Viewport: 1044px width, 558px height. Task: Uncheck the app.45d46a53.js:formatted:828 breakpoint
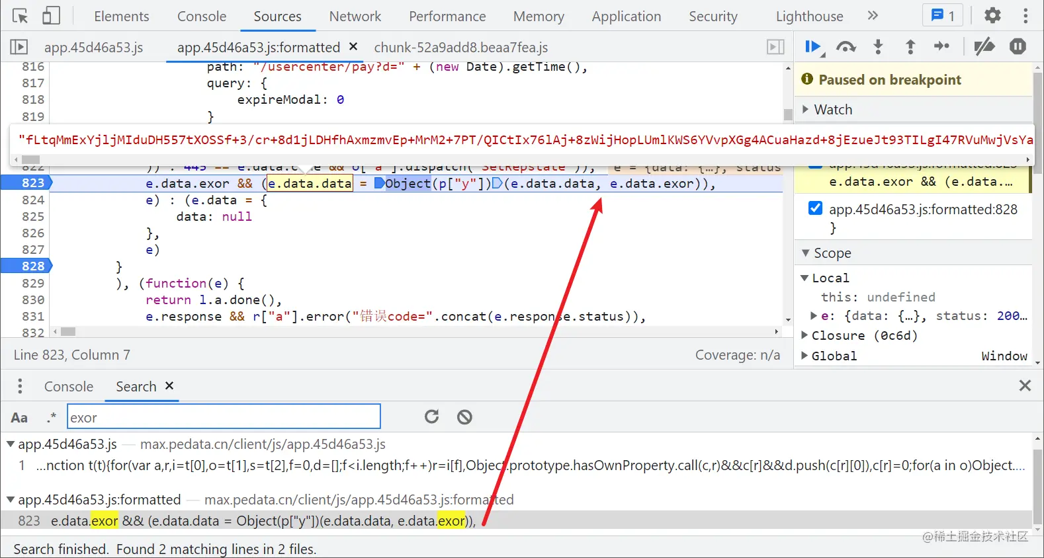pyautogui.click(x=816, y=208)
